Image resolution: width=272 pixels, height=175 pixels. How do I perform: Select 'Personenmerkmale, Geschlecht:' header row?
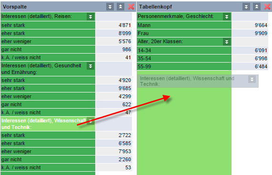pyautogui.click(x=184, y=17)
